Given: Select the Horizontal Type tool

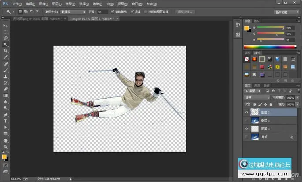Looking at the screenshot, I should (6, 121).
